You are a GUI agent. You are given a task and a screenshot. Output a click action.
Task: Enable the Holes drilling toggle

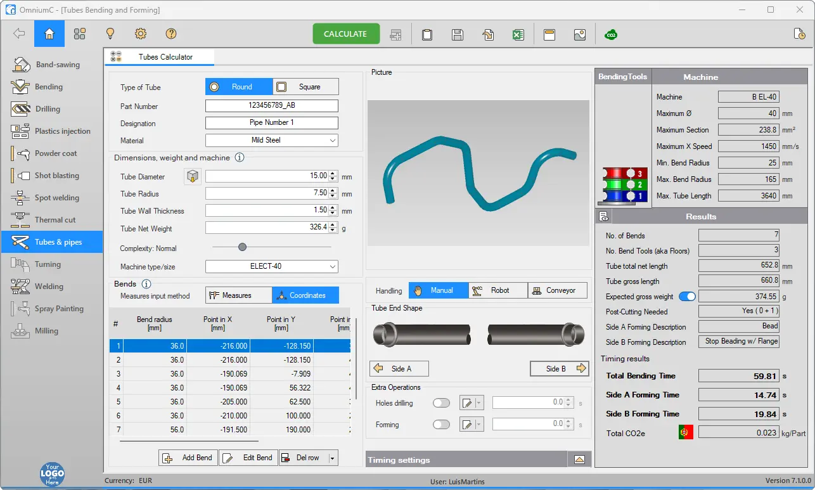pyautogui.click(x=441, y=403)
